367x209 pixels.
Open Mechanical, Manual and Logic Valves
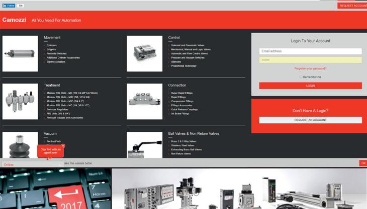(x=191, y=50)
